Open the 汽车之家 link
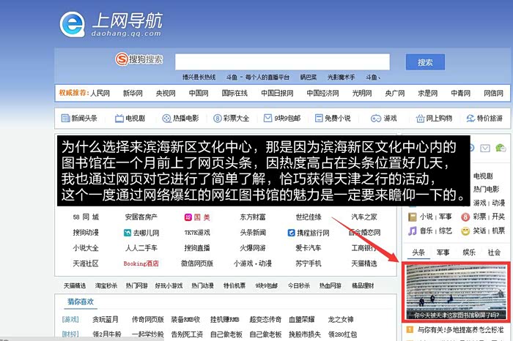 point(364,217)
